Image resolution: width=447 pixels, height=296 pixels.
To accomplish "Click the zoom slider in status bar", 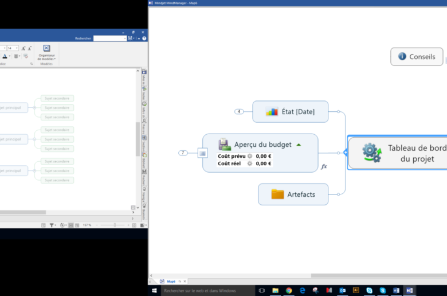I will click(115, 225).
